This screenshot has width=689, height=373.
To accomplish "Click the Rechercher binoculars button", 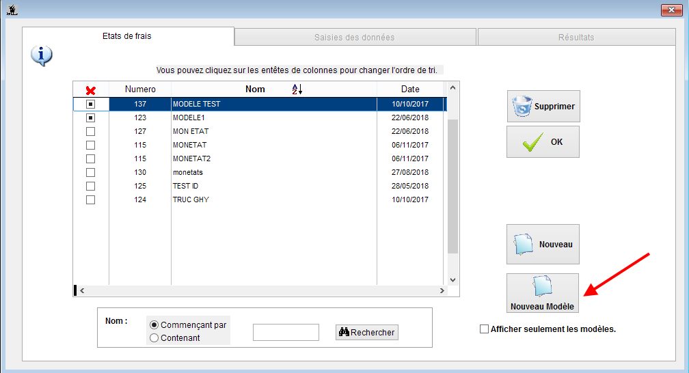I will pyautogui.click(x=366, y=332).
